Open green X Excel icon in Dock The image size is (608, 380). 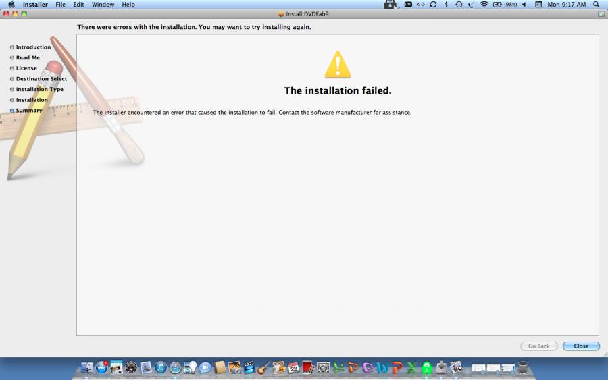[412, 367]
